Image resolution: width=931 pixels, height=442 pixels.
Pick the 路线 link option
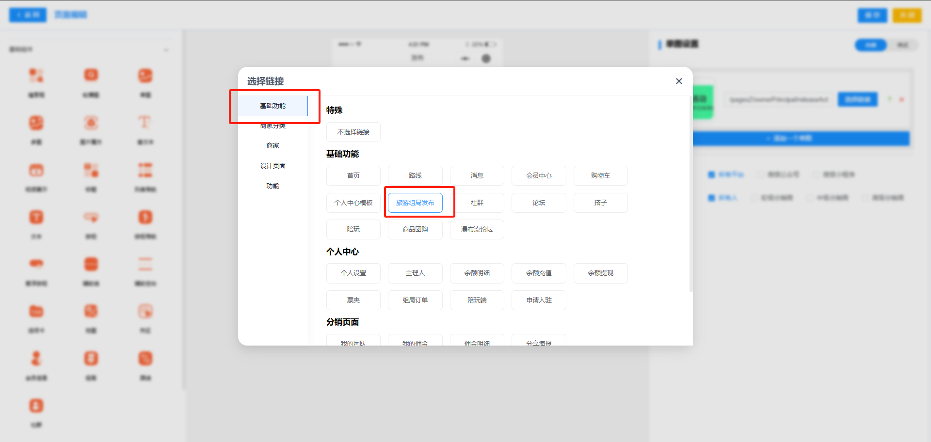pos(415,175)
